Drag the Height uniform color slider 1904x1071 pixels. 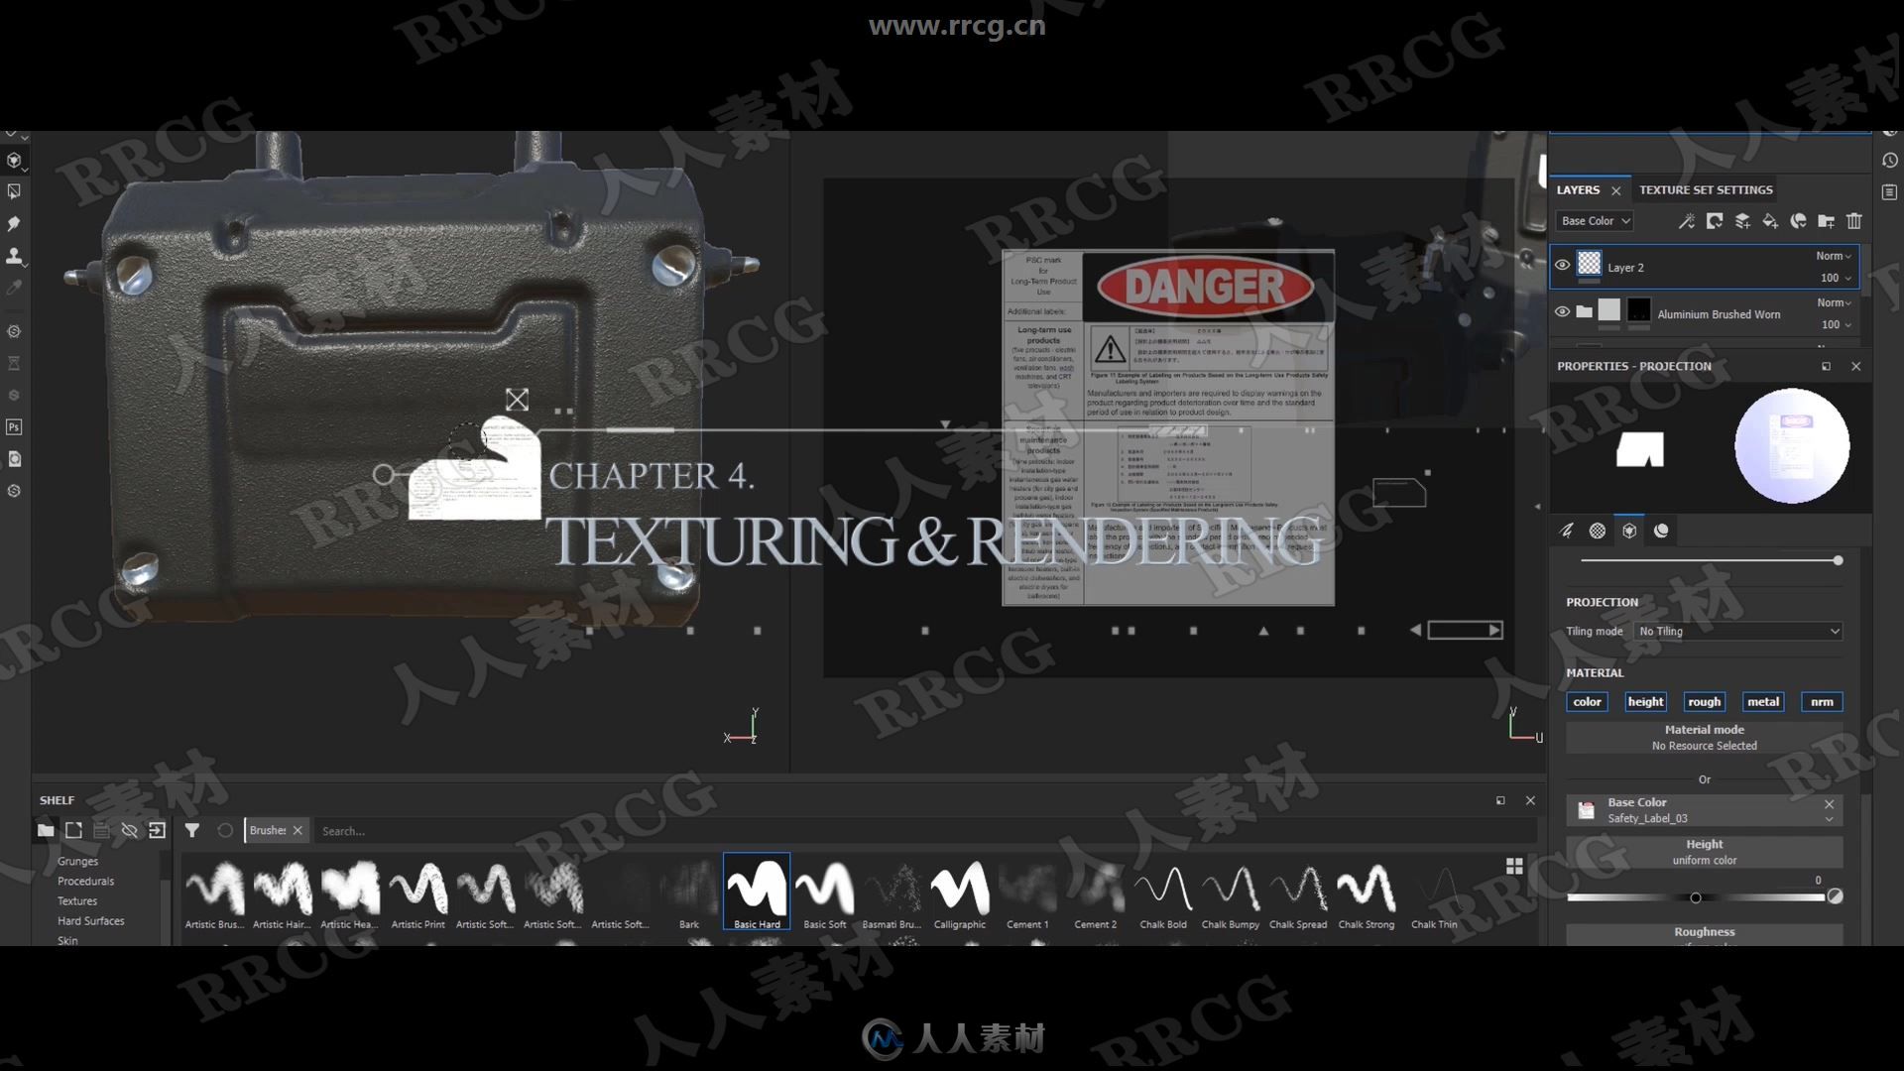click(x=1695, y=898)
